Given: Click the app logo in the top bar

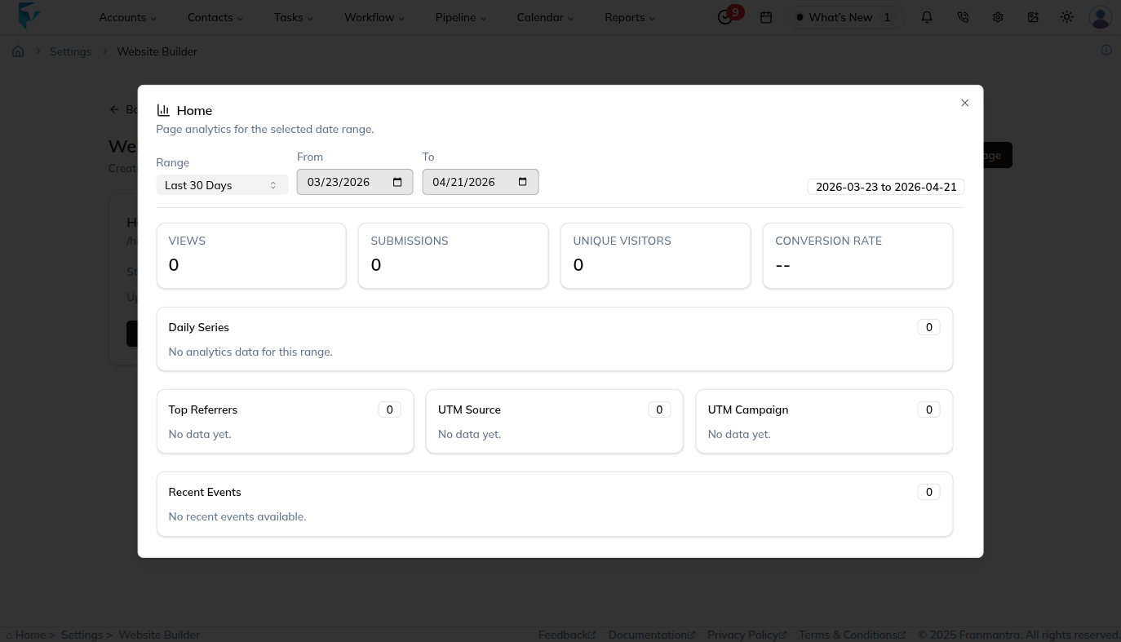Looking at the screenshot, I should click(x=29, y=15).
